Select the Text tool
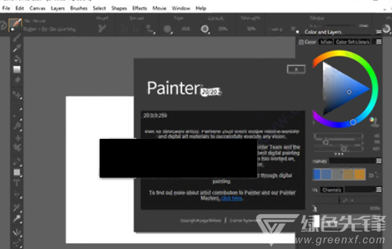Image resolution: width=392 pixels, height=249 pixels. point(16,183)
